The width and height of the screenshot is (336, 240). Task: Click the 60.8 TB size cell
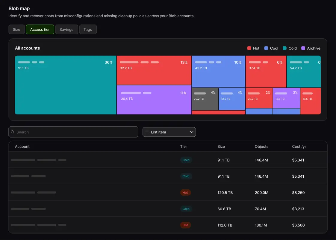[x=224, y=209]
